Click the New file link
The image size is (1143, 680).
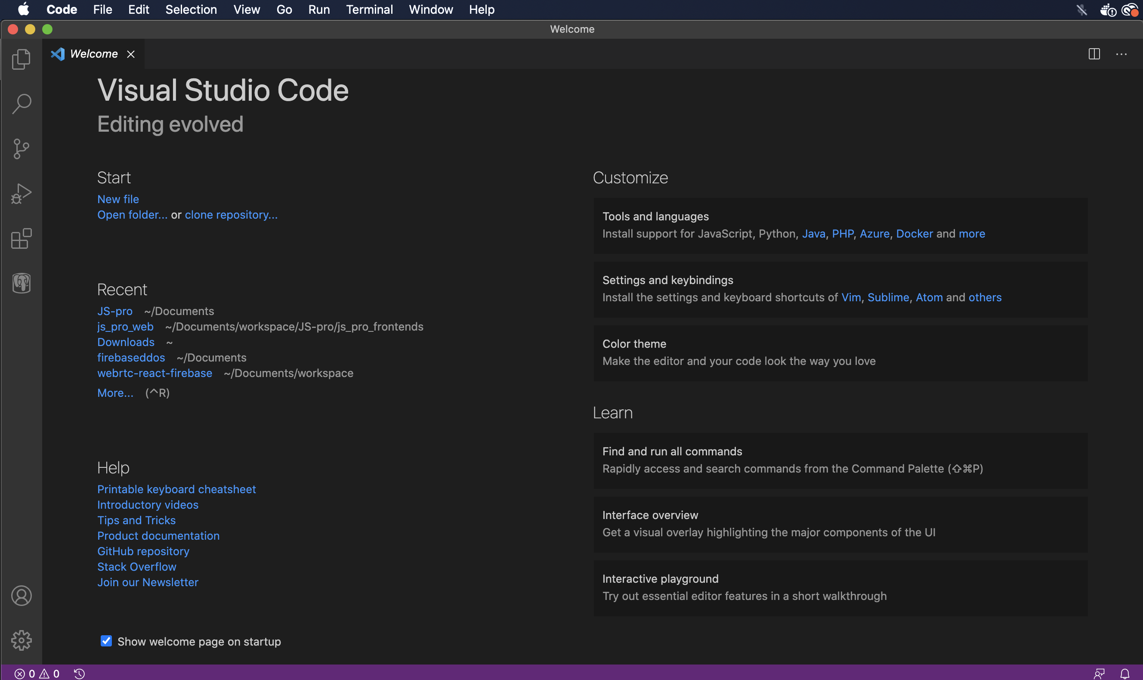tap(118, 199)
